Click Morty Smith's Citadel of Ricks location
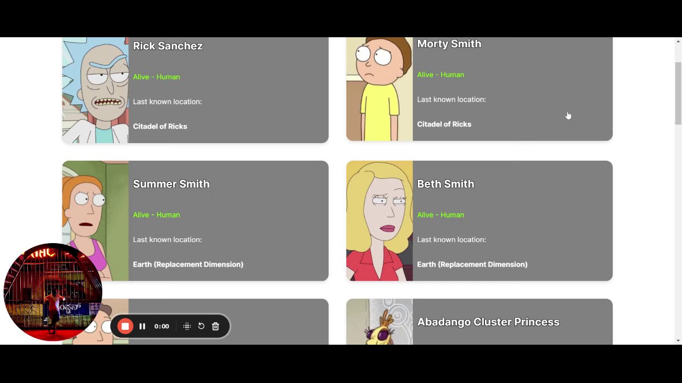Image resolution: width=682 pixels, height=383 pixels. tap(444, 124)
